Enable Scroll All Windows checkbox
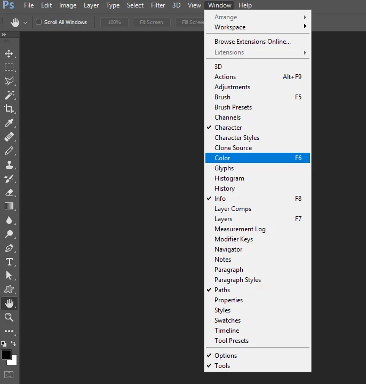Screen dimensions: 366x384 click(38, 22)
